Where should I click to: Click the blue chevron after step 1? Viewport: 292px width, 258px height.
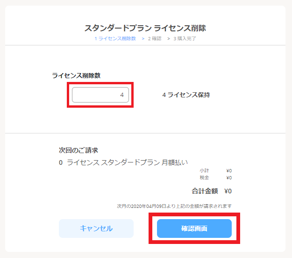coord(143,39)
